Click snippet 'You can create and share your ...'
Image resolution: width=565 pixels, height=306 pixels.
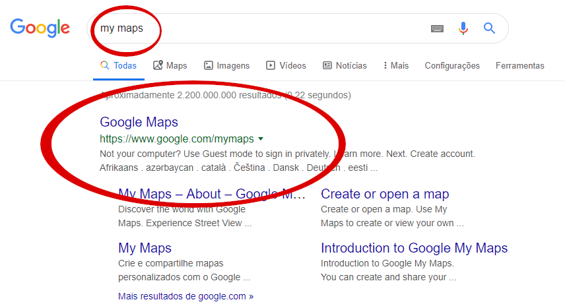tap(388, 277)
